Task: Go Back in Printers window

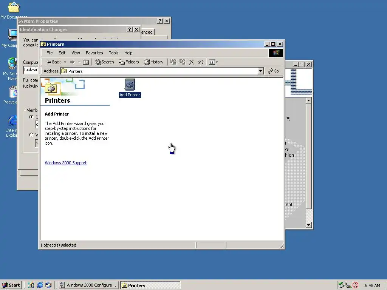Action: tap(54, 62)
